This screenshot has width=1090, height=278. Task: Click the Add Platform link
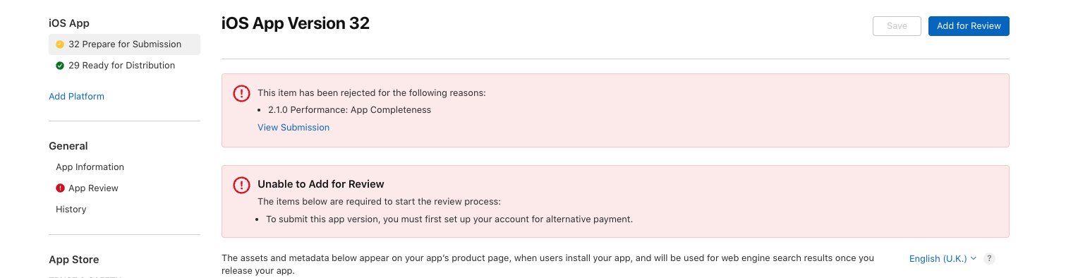[x=76, y=97]
